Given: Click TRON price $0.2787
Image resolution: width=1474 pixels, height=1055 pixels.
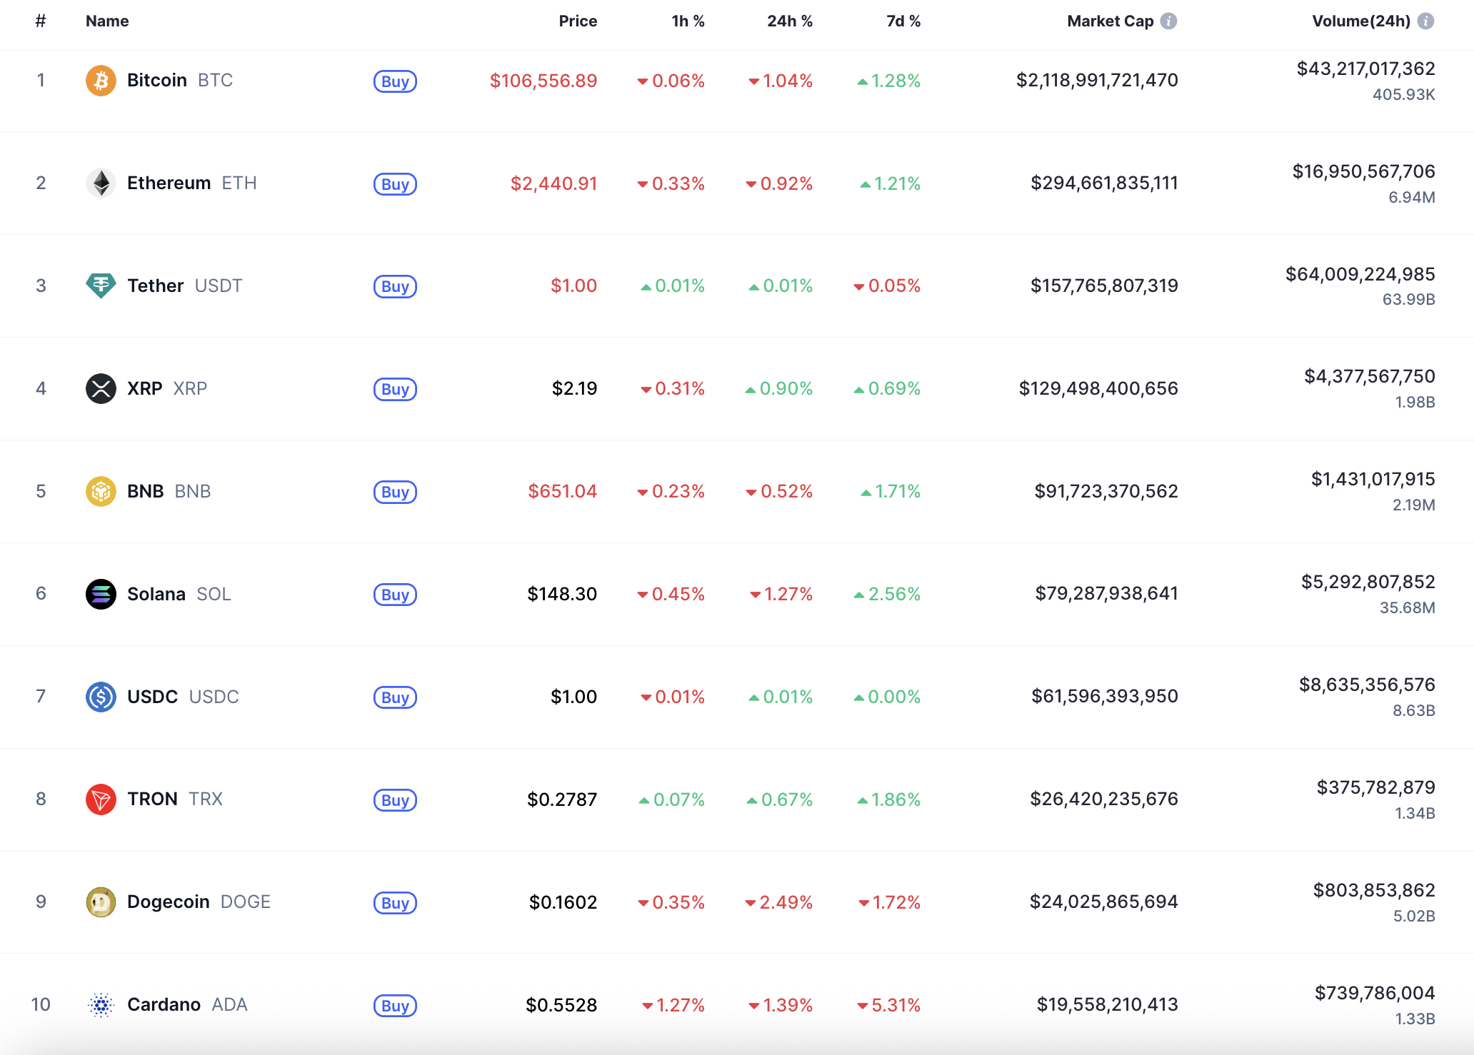Looking at the screenshot, I should 562,799.
